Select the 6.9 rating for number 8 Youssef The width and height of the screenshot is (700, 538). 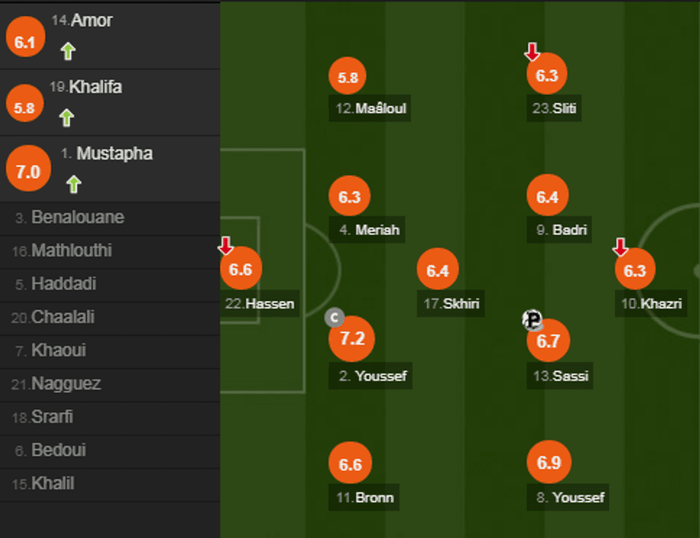point(548,462)
